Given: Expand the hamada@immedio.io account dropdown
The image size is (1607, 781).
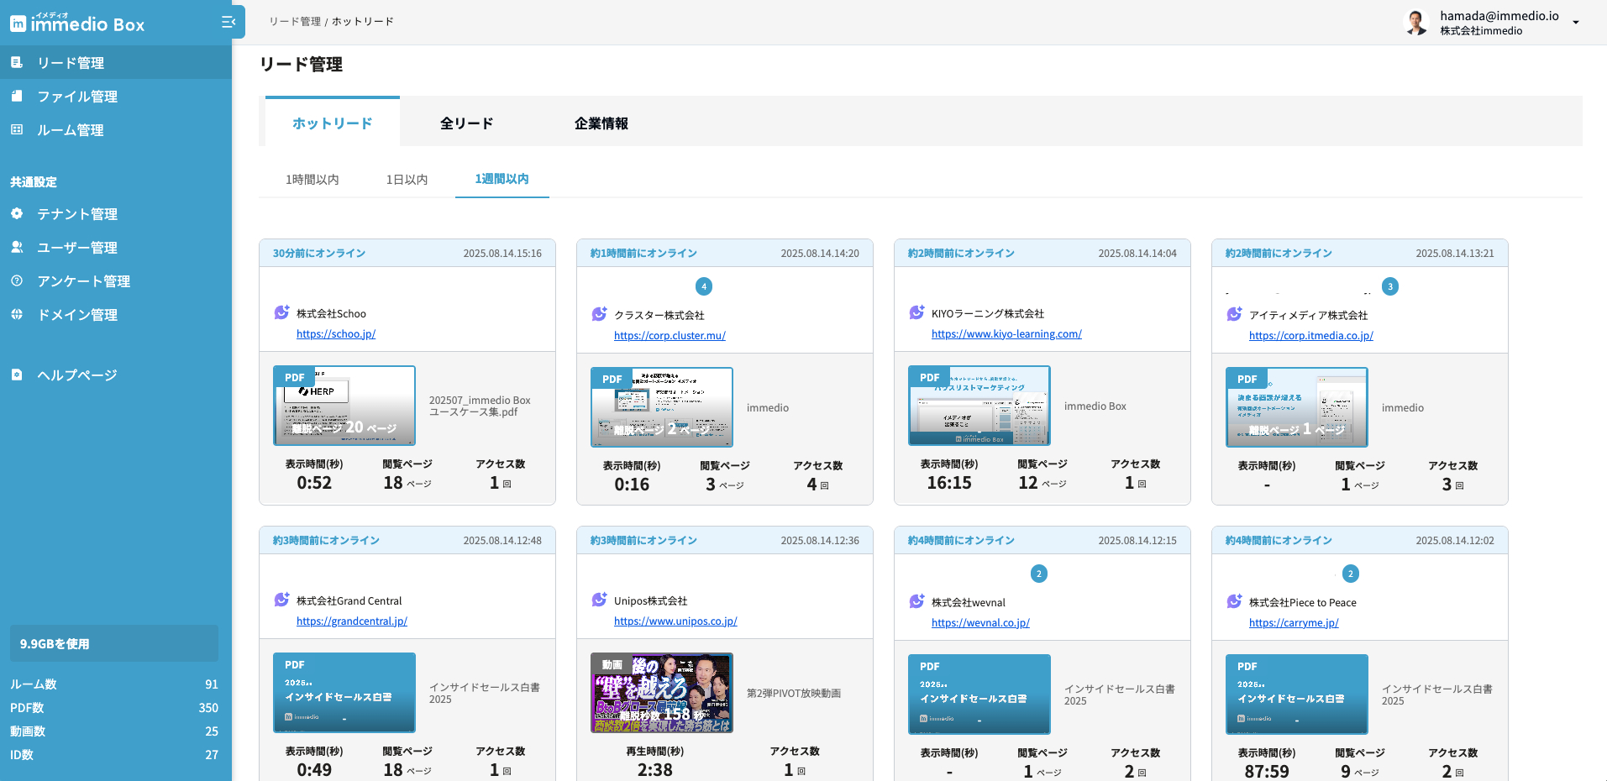Looking at the screenshot, I should coord(1576,23).
